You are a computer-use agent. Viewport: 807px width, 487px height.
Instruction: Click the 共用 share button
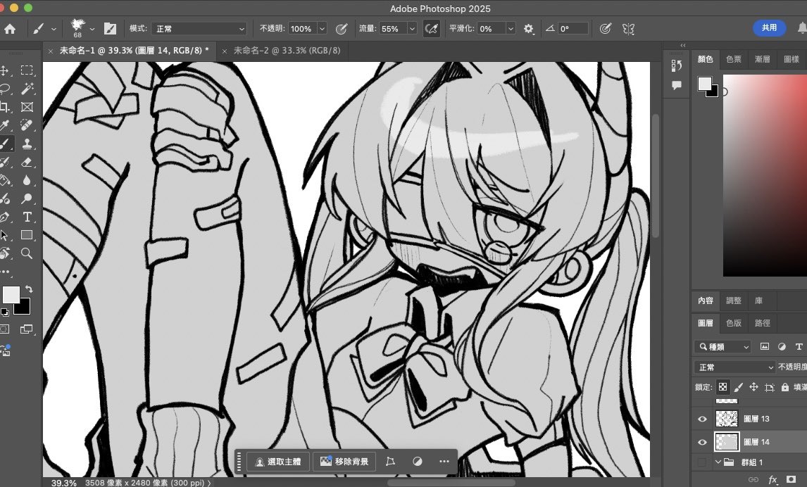(769, 27)
